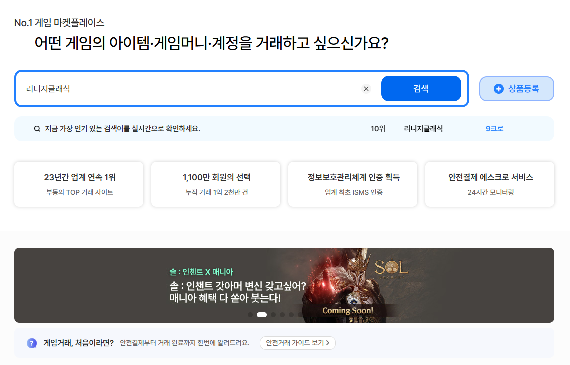Jump to third banner slide dot
570x365 pixels.
(x=273, y=315)
